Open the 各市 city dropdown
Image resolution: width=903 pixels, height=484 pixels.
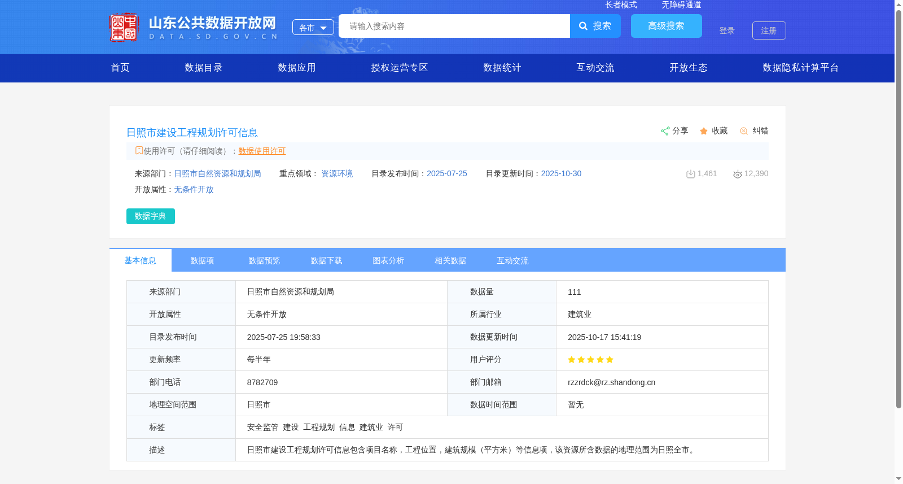(313, 27)
